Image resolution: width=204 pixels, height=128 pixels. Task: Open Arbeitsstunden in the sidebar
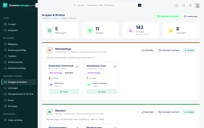(x=19, y=62)
